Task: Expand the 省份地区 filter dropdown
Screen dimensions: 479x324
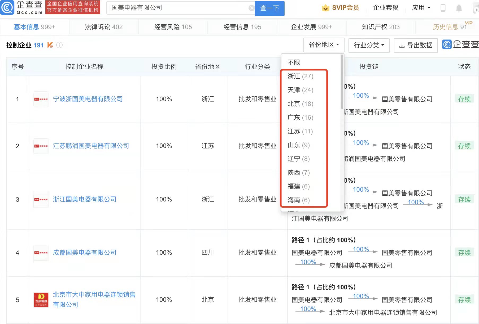Action: pos(324,45)
